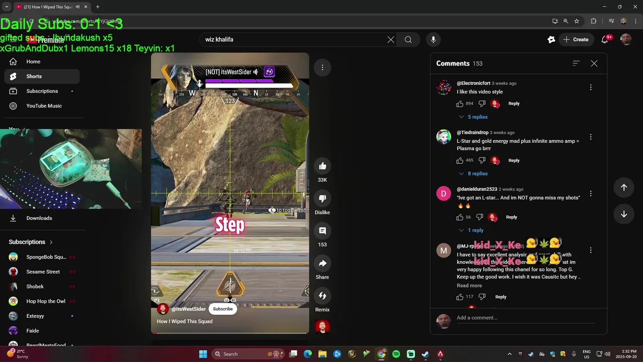Open the @ItsWestSider channel link
643x362 pixels.
tap(188, 309)
